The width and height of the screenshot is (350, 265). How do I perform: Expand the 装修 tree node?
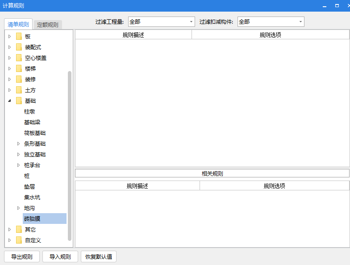10,80
